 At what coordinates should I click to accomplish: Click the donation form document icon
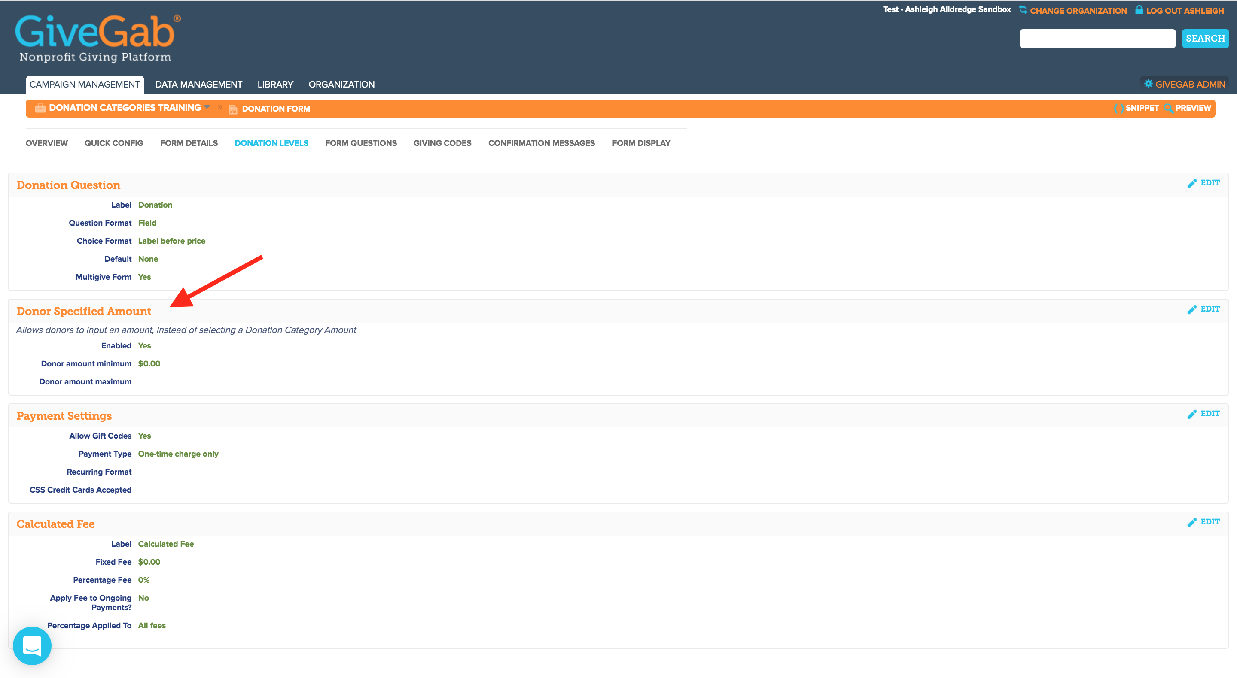pyautogui.click(x=233, y=109)
